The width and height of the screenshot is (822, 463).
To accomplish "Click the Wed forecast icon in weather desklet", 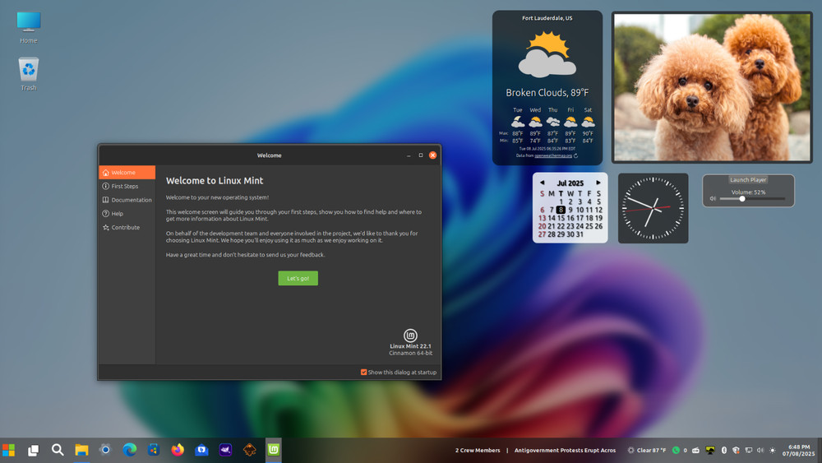I will (535, 123).
